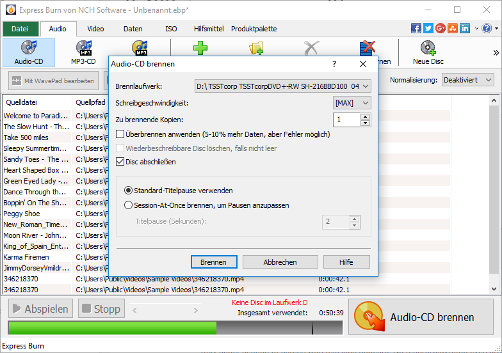Click the previous track arrow
Image resolution: width=502 pixels, height=353 pixels.
(x=134, y=310)
